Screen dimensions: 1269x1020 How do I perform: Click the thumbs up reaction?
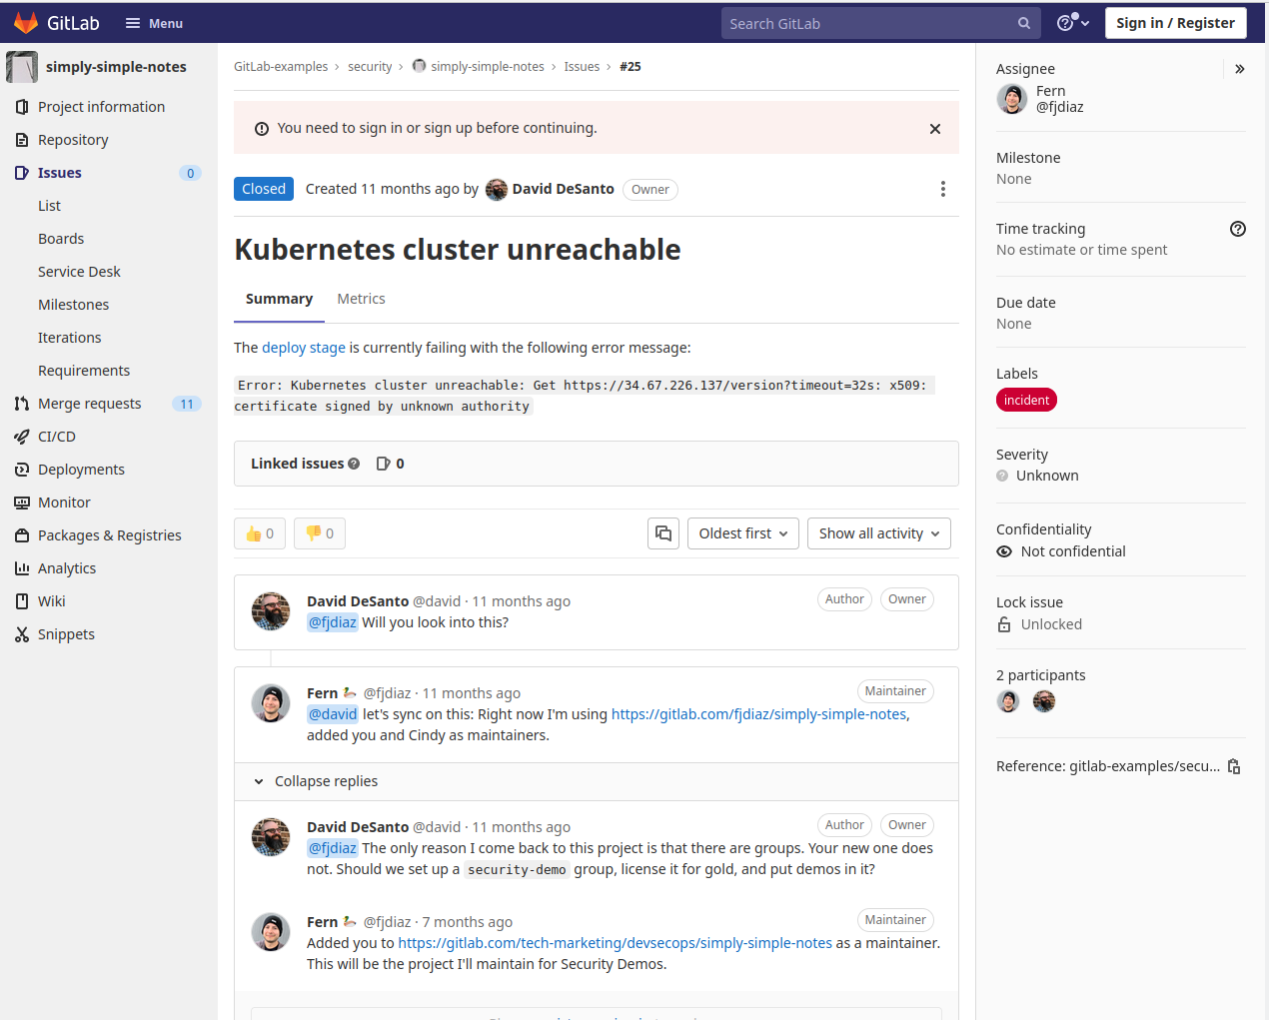point(260,533)
